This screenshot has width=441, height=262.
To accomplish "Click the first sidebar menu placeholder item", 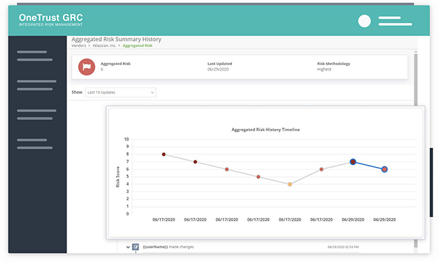I will (x=35, y=56).
